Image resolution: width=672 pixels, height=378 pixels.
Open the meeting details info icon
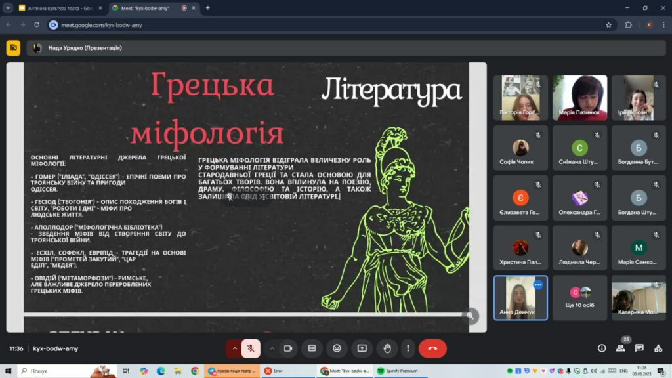[x=602, y=348]
